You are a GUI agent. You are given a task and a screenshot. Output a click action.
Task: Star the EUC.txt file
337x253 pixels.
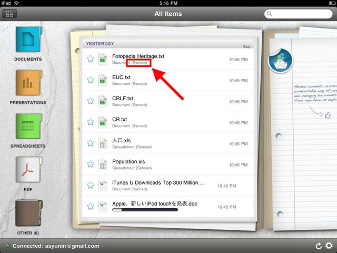[x=91, y=80]
